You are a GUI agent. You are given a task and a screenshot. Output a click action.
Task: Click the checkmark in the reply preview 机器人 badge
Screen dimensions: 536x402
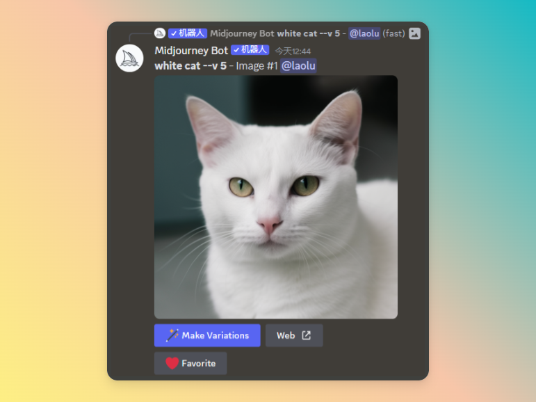coord(173,33)
